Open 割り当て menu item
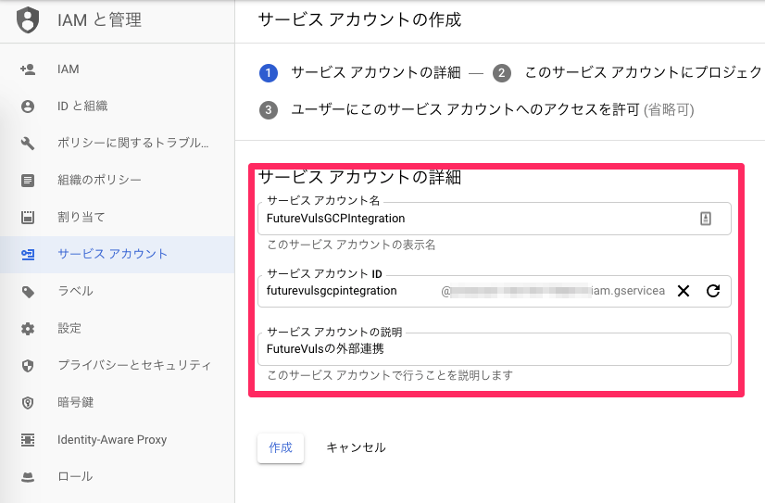 [x=117, y=217]
